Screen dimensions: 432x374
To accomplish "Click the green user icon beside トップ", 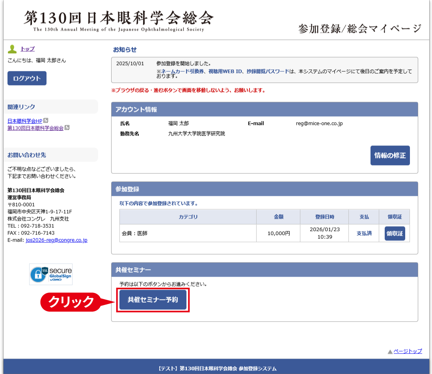I will pos(13,49).
